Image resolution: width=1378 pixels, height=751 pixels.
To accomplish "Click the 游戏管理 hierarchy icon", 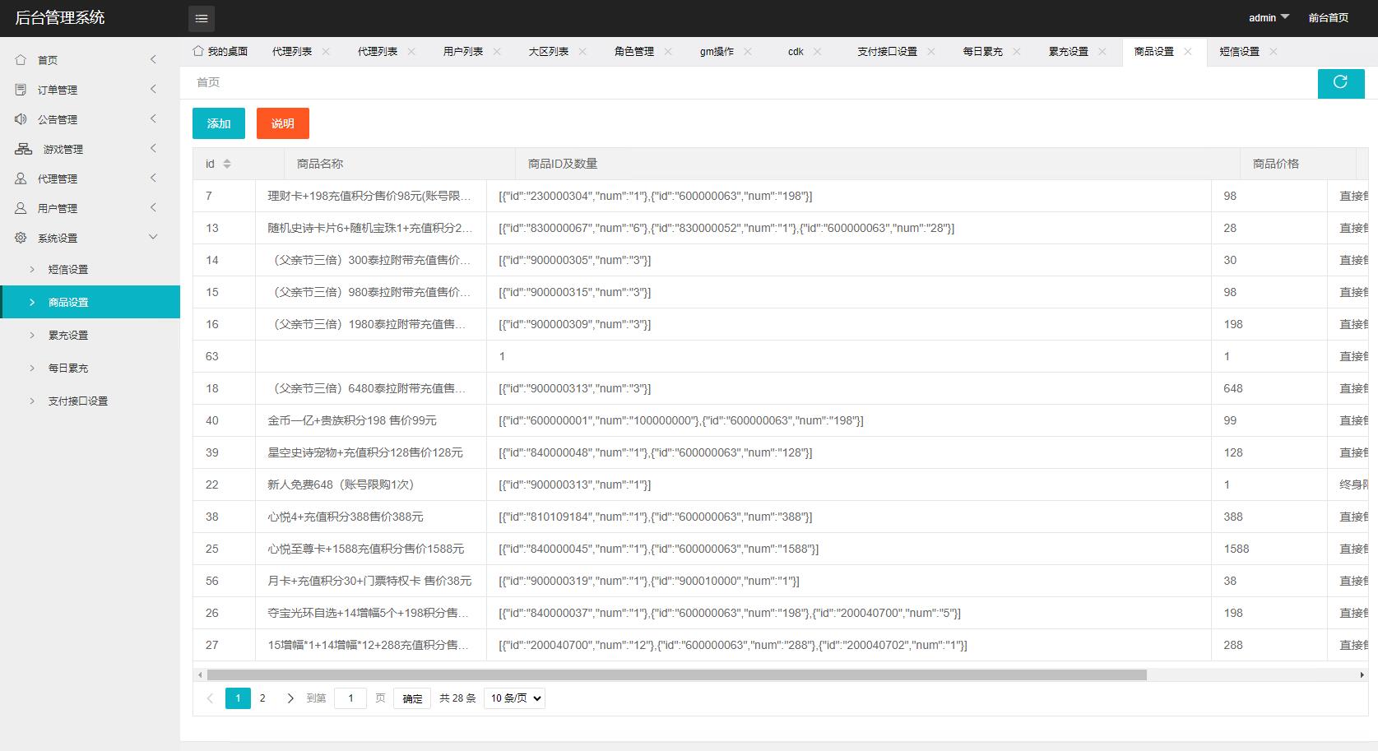I will click(x=24, y=149).
